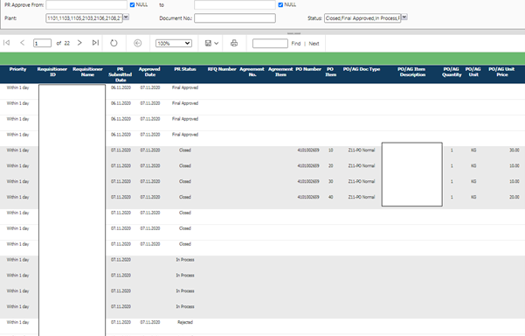
Task: Click the PO item value 30
Action: coord(331,181)
